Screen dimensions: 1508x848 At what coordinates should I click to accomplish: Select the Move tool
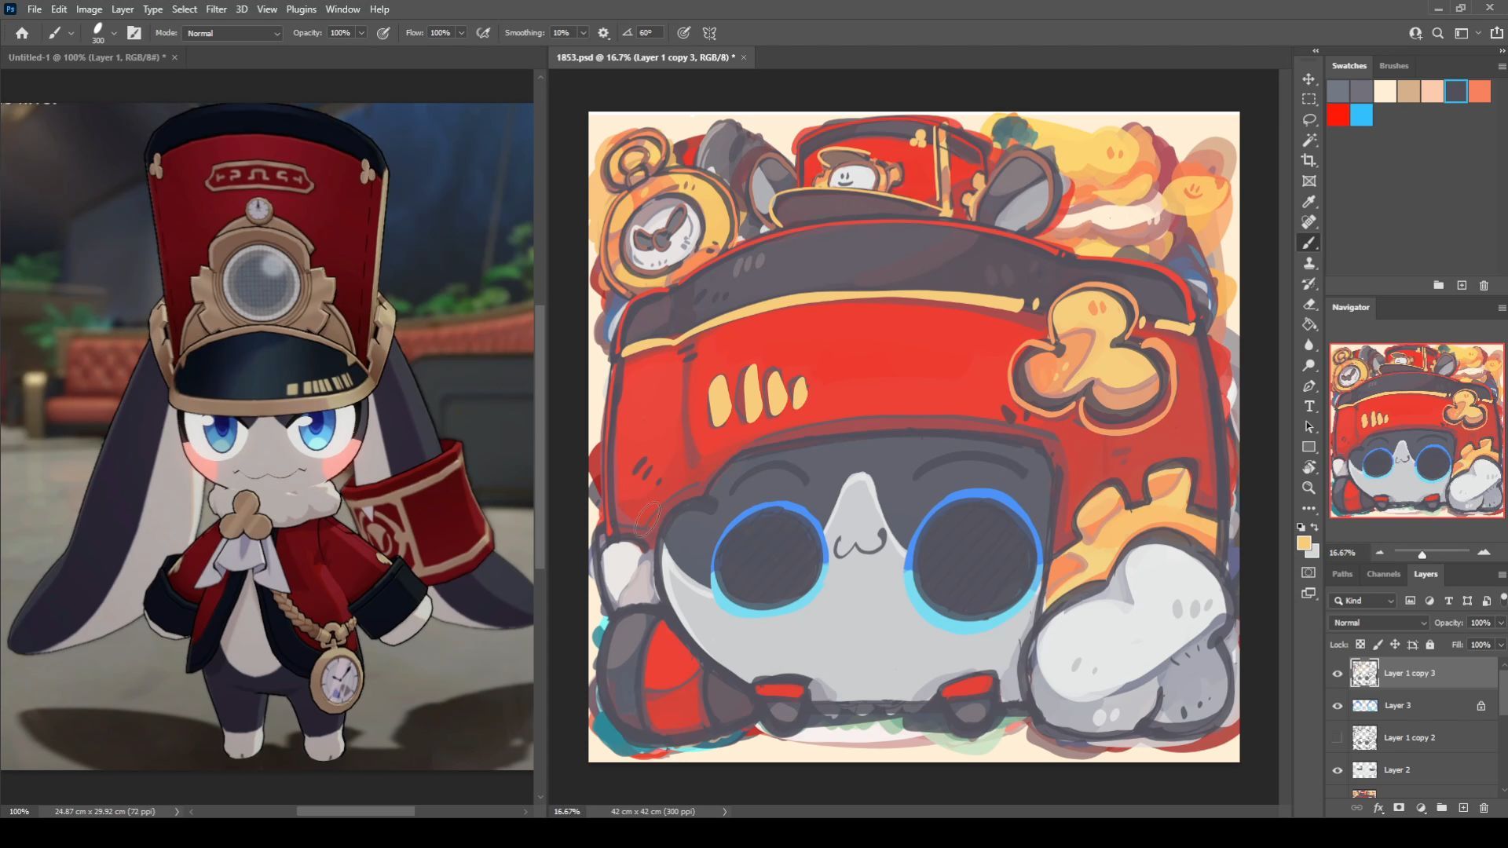point(1309,79)
